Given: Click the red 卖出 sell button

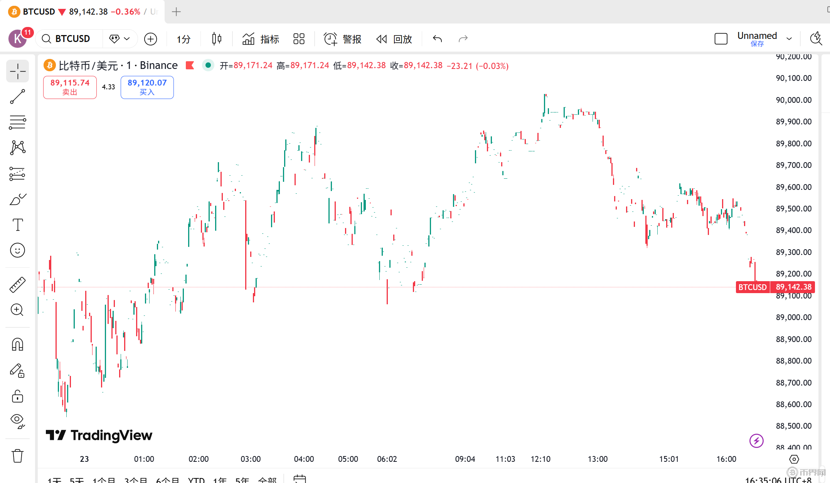Looking at the screenshot, I should click(x=70, y=87).
